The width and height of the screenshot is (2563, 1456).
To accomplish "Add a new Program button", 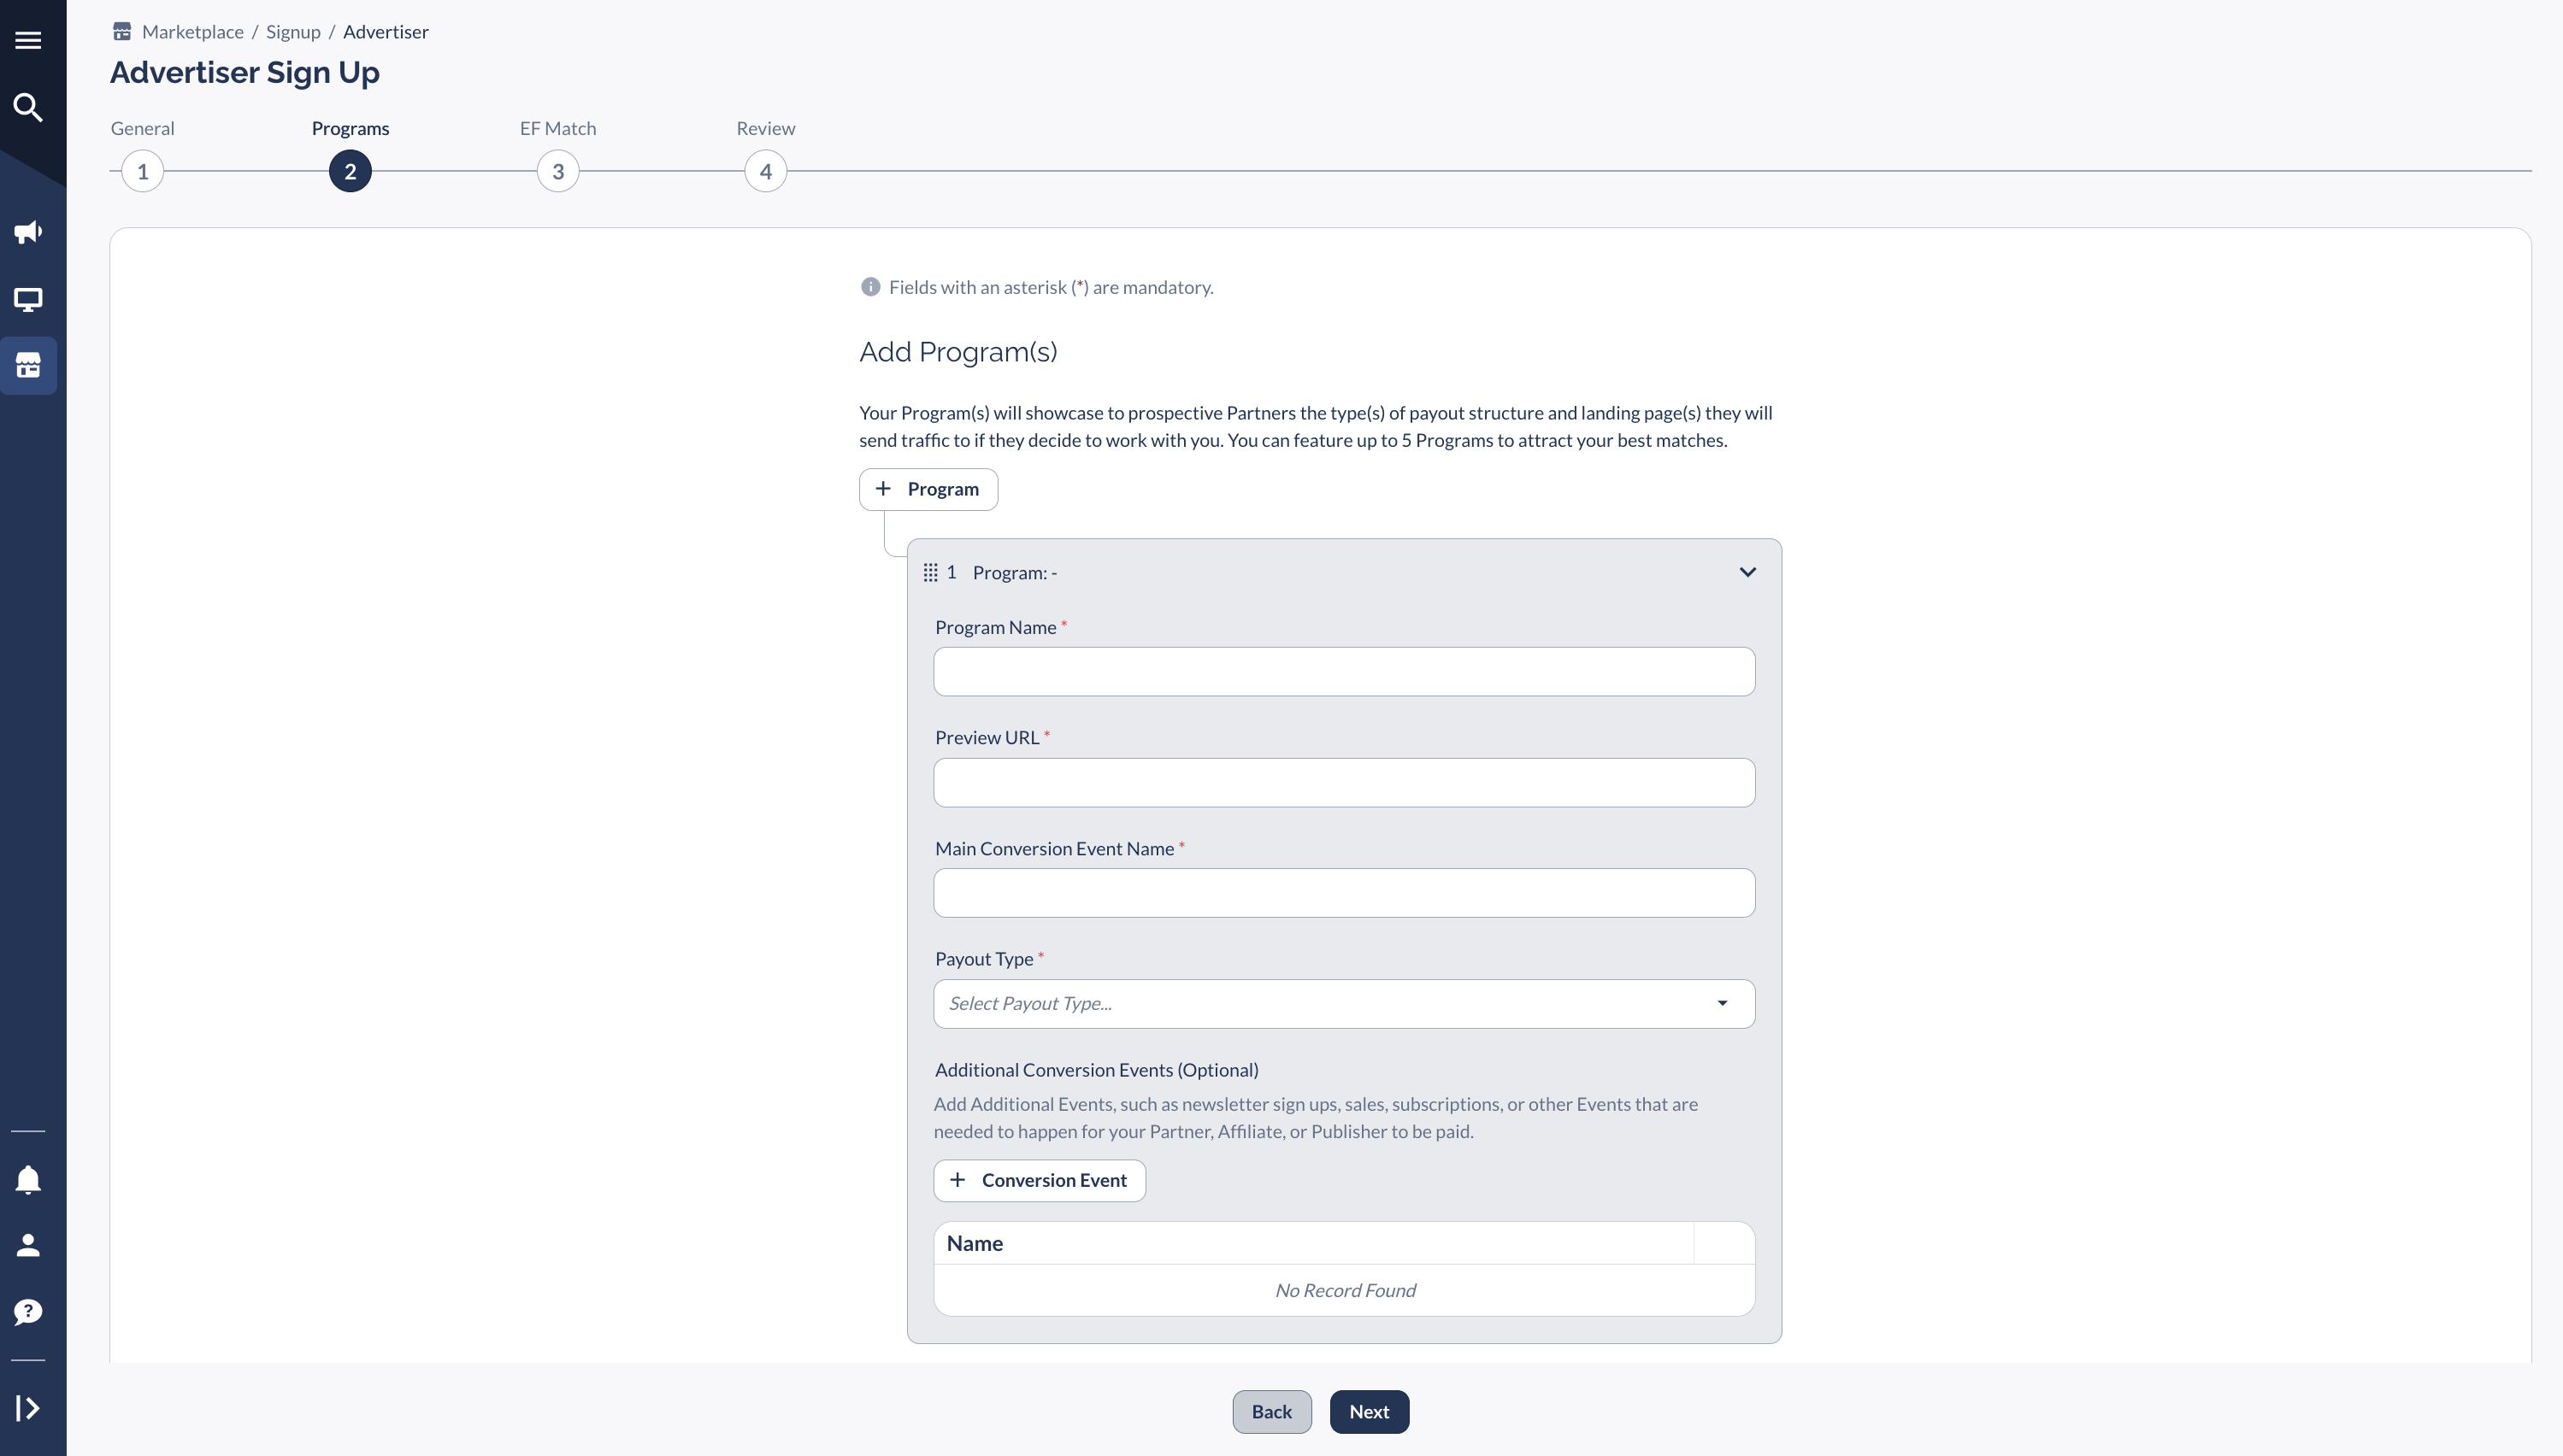I will click(x=928, y=489).
